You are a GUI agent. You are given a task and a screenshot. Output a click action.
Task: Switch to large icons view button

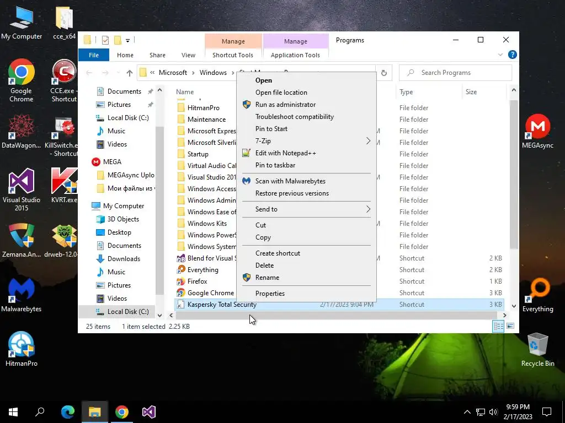click(x=510, y=326)
